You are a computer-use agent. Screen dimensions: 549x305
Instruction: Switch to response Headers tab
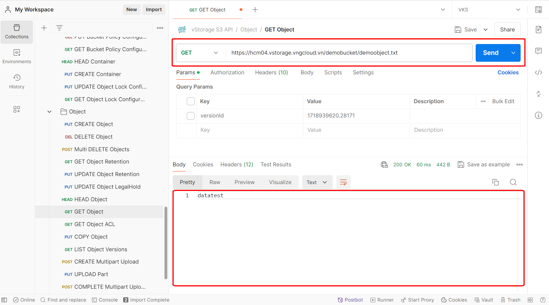point(237,165)
